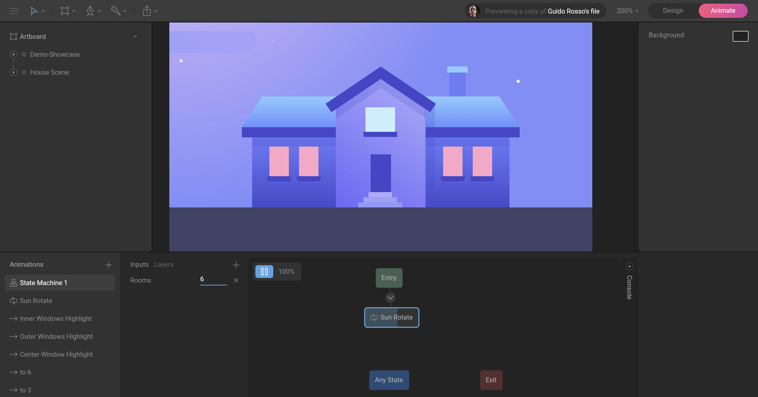Click the Export share icon

147,11
